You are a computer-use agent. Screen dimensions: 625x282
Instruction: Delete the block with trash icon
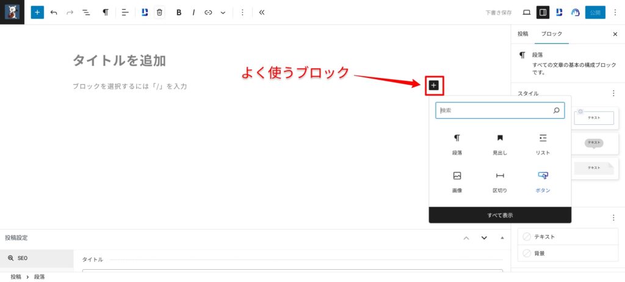pos(159,12)
